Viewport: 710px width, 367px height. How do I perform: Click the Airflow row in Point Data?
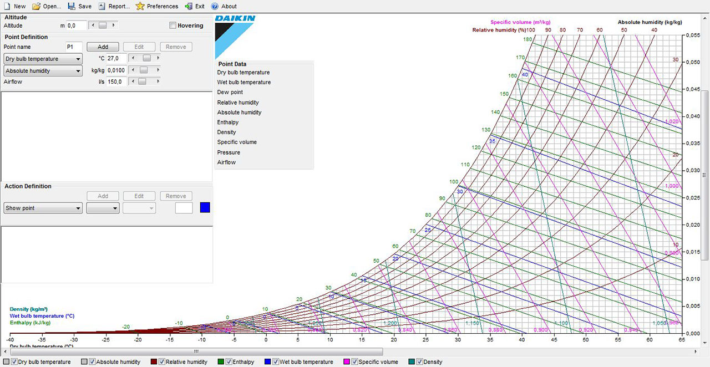[x=226, y=162]
